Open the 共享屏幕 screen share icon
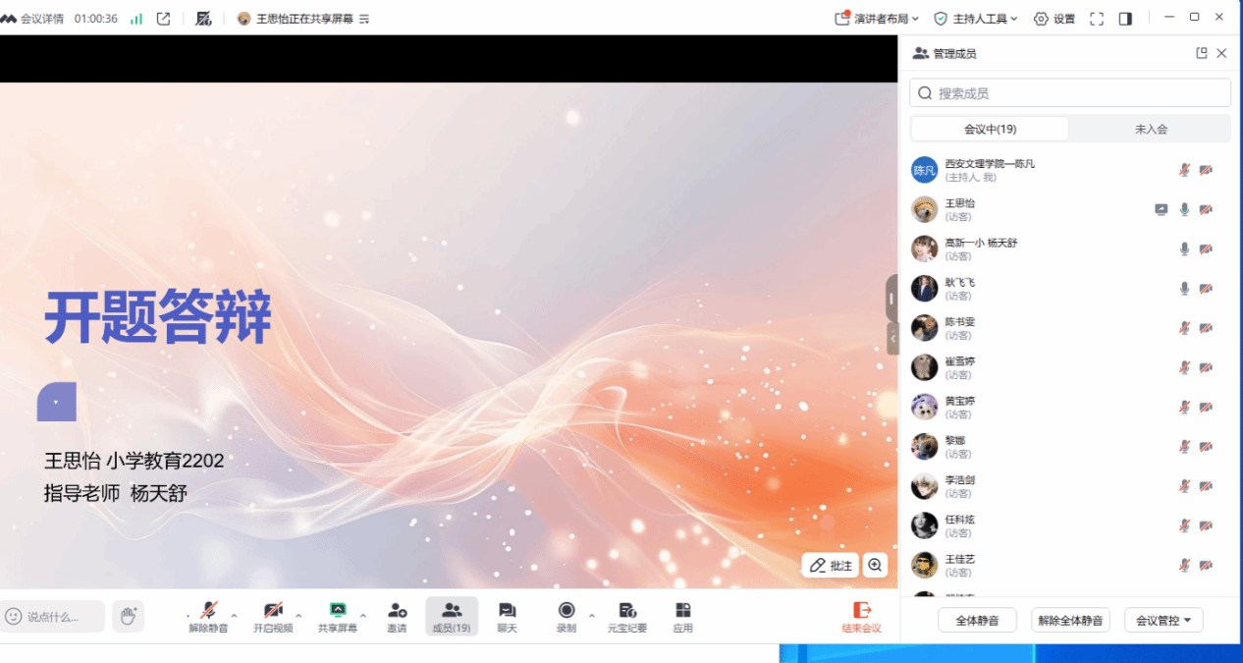This screenshot has height=663, width=1243. pos(337,611)
